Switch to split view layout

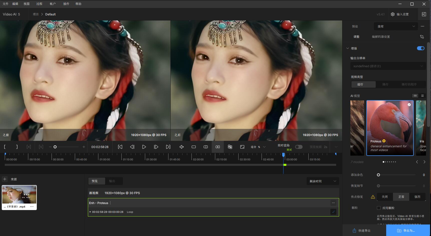click(x=206, y=147)
